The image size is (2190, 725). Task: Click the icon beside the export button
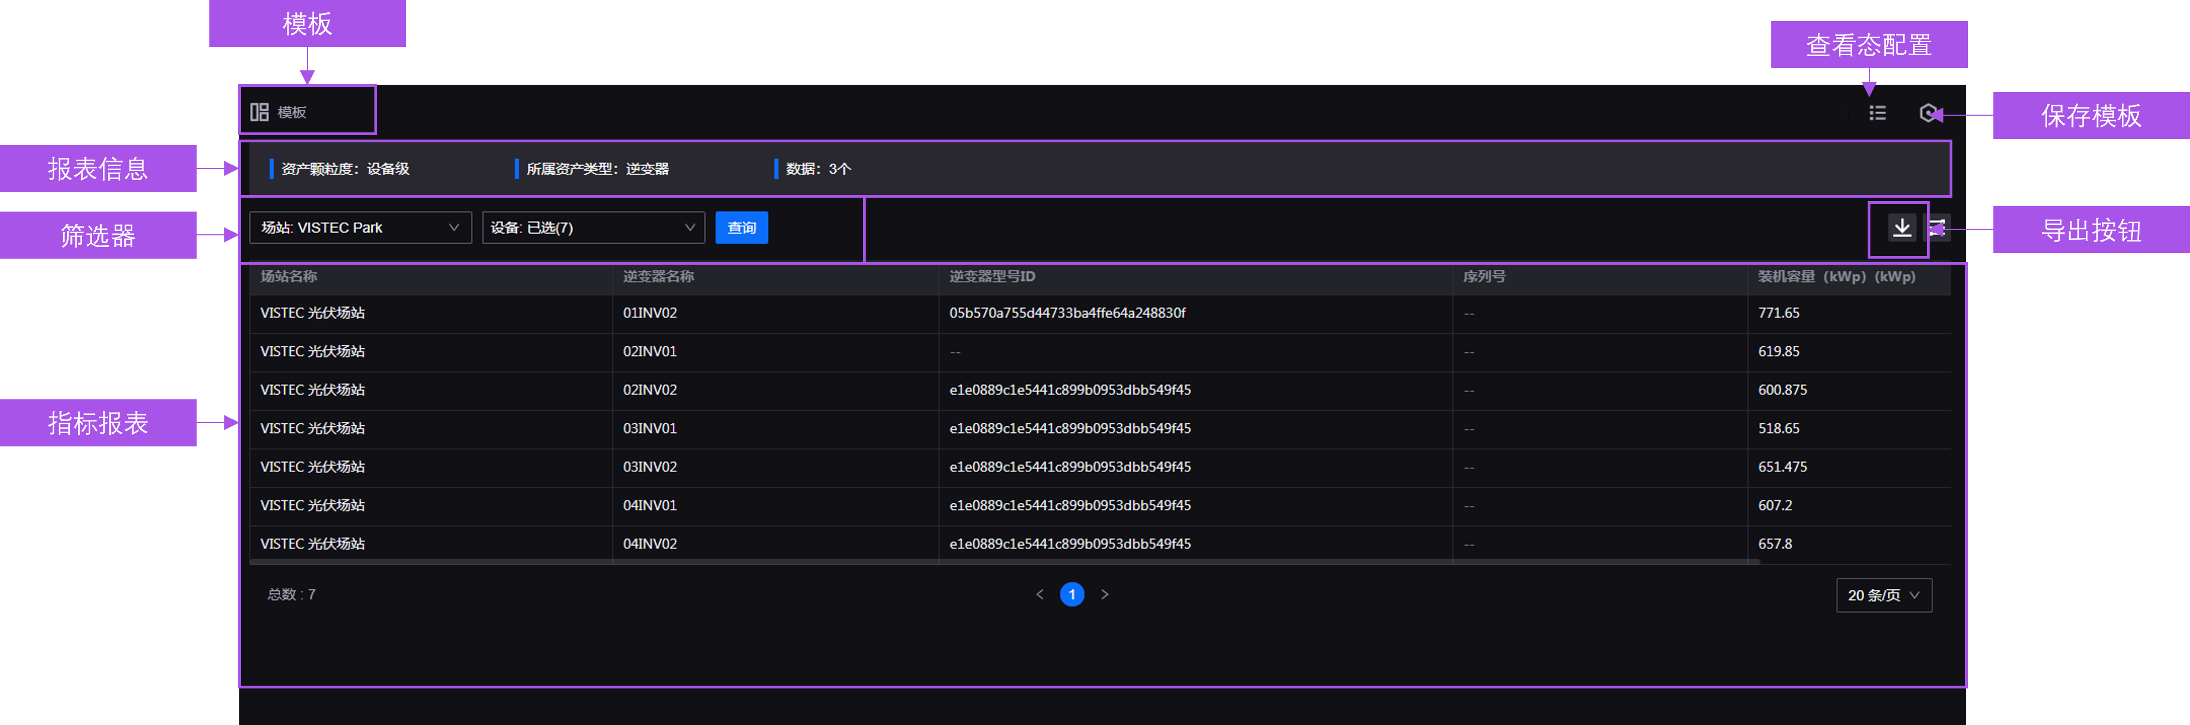1939,228
